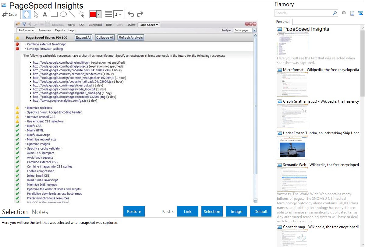Select the YSlow tab in the snapshot
This screenshot has height=247, width=365.
click(x=131, y=25)
